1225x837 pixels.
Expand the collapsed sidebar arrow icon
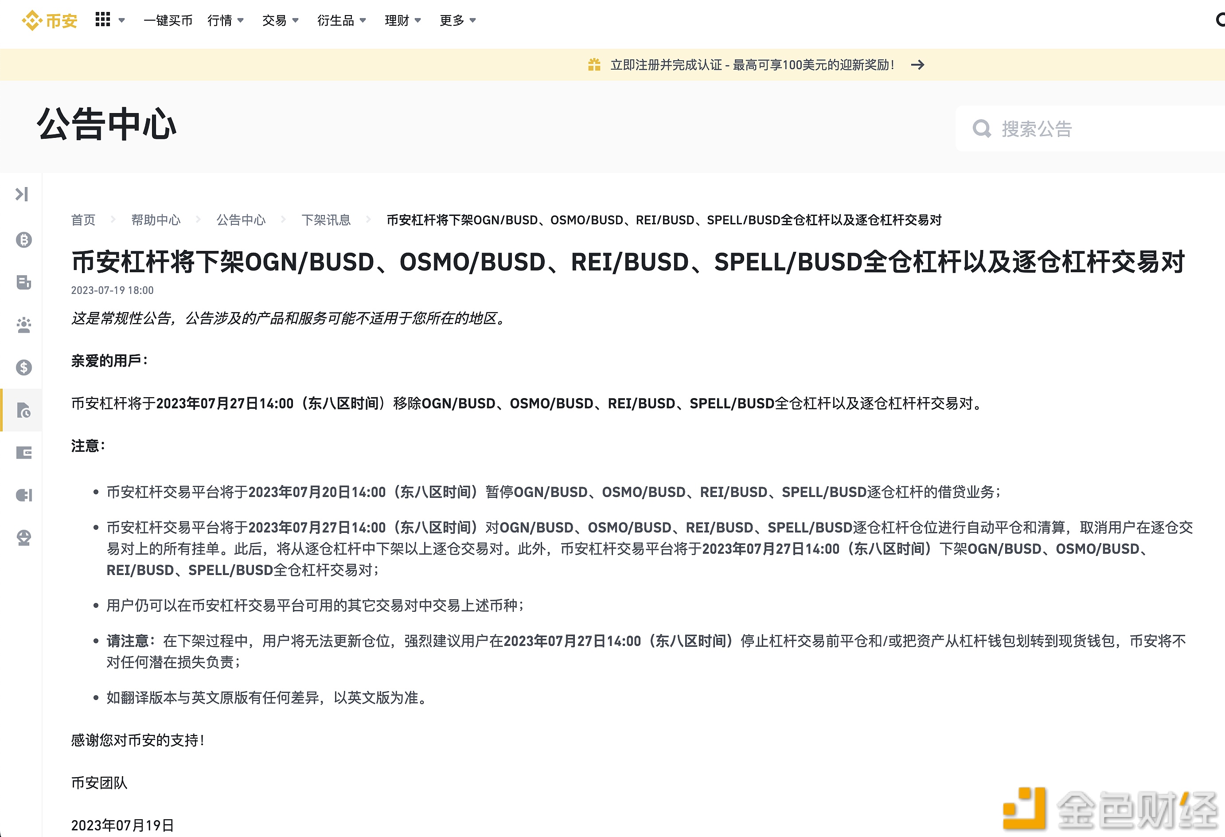[x=22, y=194]
